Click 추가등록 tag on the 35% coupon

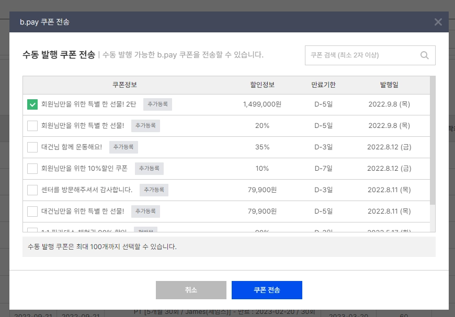tap(123, 147)
